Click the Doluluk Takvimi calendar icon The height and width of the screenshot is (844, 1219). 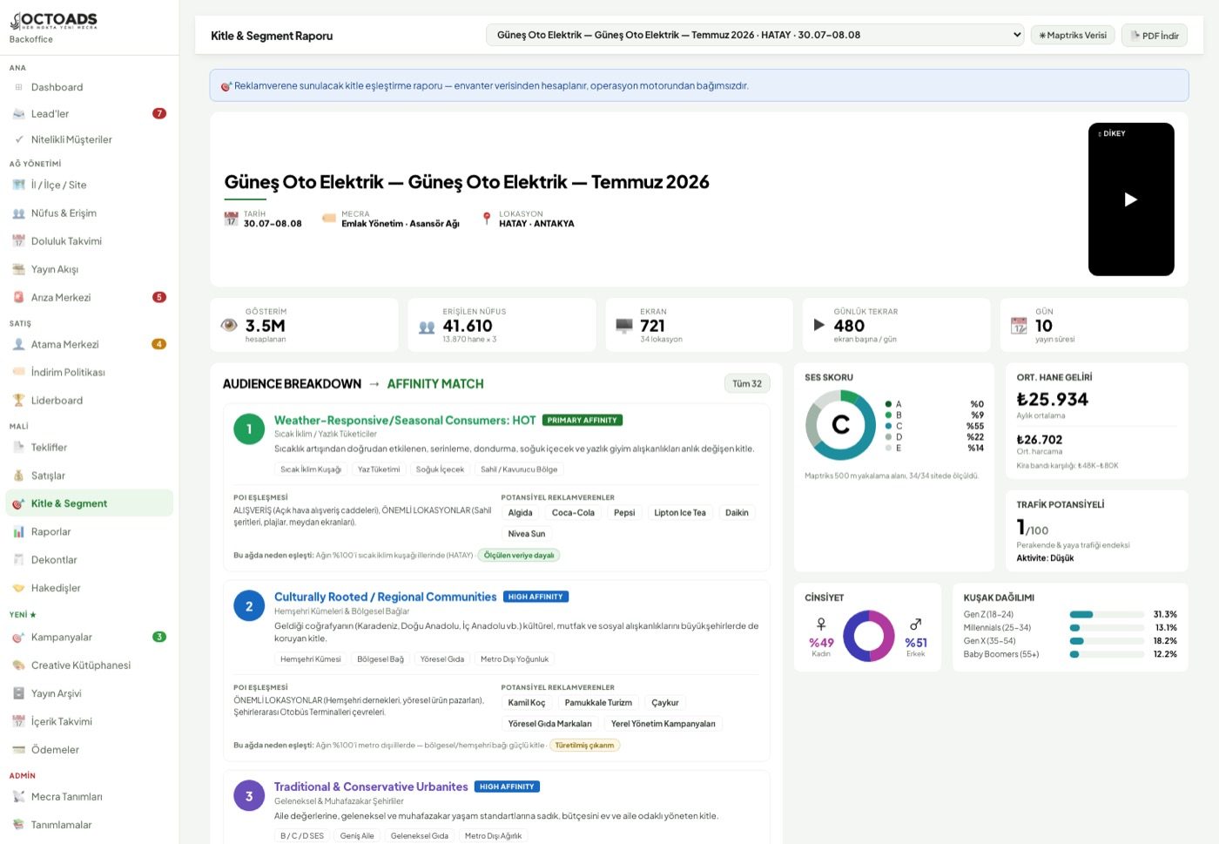(18, 241)
